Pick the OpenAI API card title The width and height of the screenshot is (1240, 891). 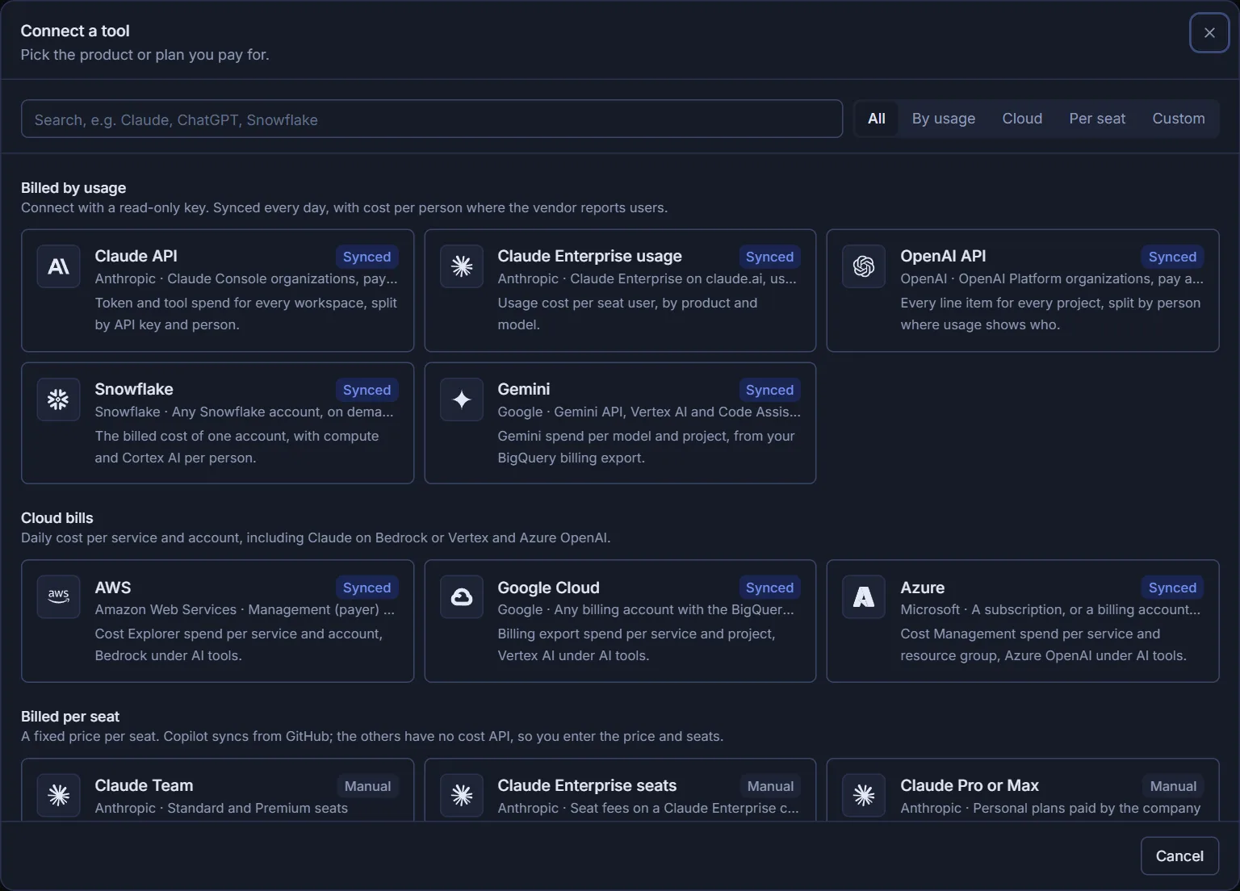click(x=943, y=256)
